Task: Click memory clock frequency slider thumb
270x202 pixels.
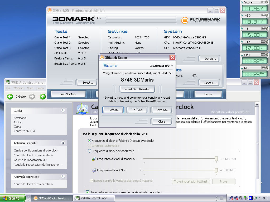Action: 216,159
